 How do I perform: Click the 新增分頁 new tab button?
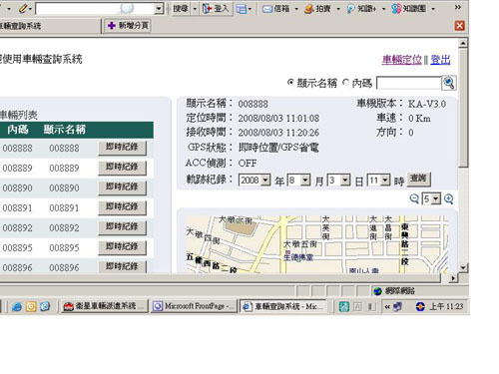(x=128, y=26)
